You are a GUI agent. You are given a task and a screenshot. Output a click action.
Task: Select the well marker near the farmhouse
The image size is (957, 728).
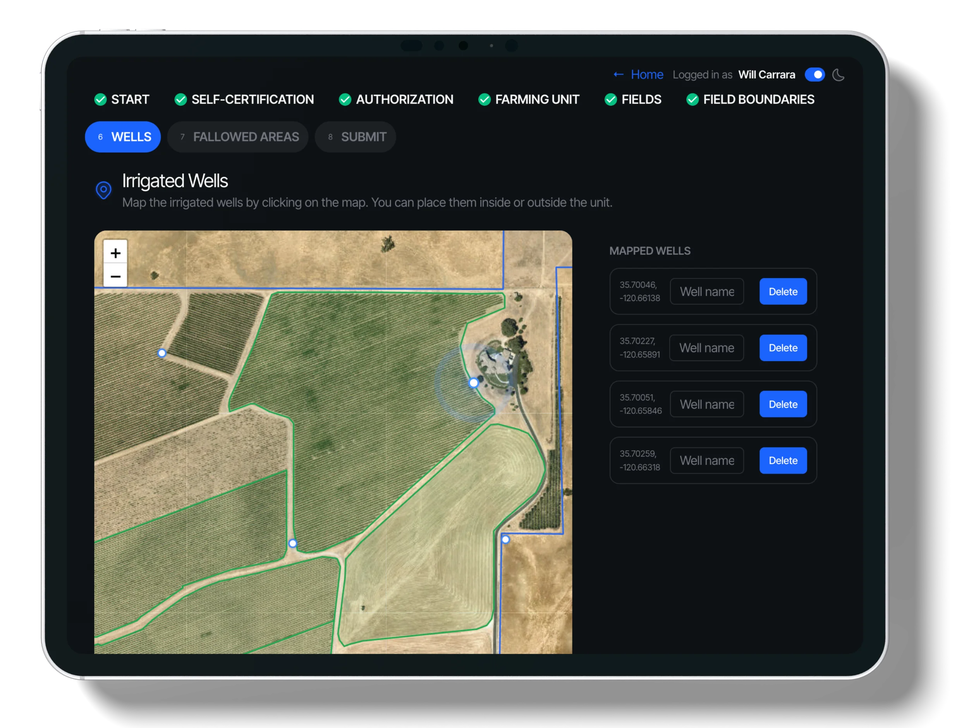[x=474, y=383]
